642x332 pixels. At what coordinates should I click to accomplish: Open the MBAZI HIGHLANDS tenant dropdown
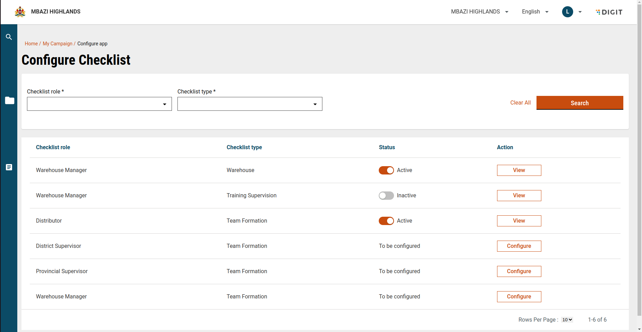tap(479, 12)
